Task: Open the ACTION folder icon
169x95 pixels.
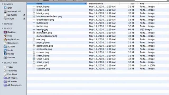Action: [5, 46]
